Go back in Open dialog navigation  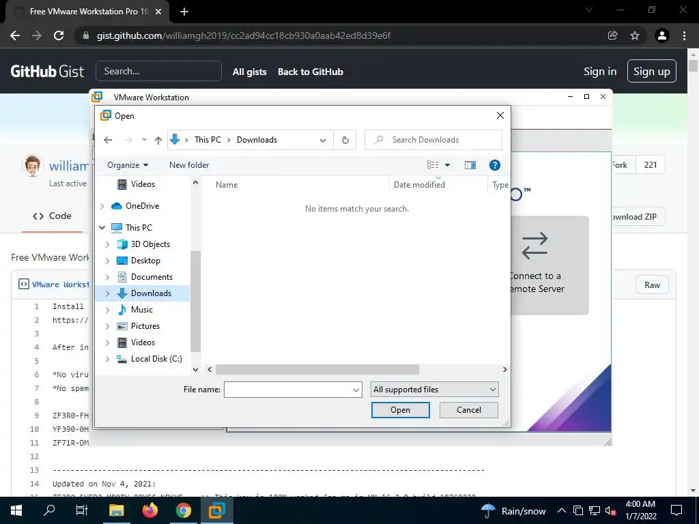click(108, 140)
